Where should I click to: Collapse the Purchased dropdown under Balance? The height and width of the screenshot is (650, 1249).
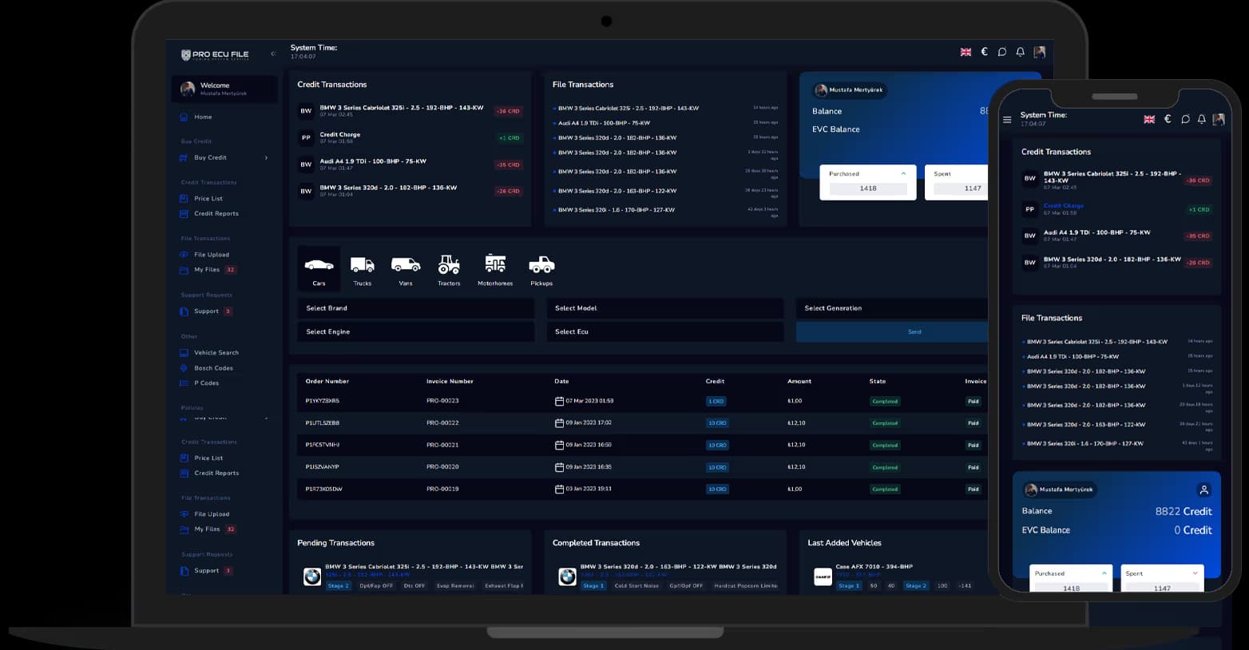(903, 172)
